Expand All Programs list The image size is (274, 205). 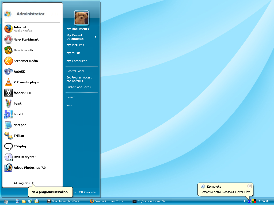pyautogui.click(x=23, y=183)
